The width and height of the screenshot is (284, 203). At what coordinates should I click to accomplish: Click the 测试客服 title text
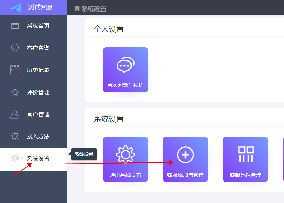40,7
